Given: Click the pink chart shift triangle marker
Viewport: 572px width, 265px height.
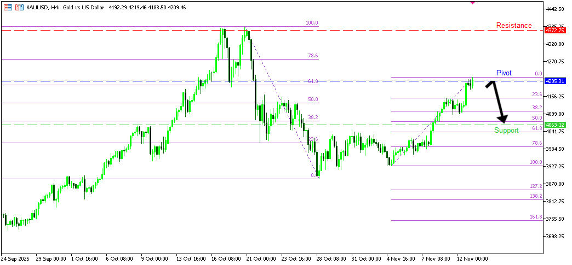Looking at the screenshot, I should coord(472,2).
